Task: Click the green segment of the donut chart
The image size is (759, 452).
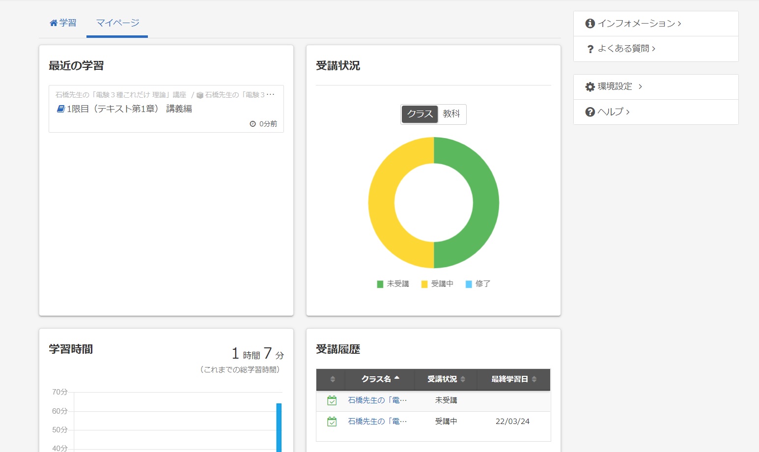Action: (x=485, y=202)
